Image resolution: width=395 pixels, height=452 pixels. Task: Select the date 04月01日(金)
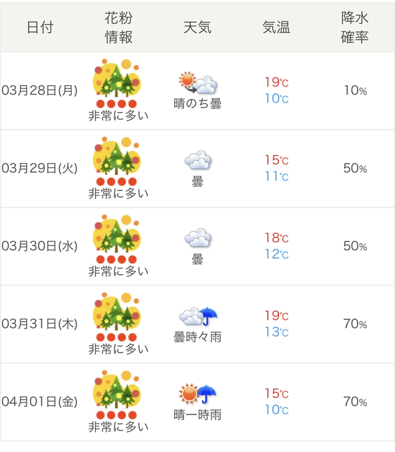pos(39,402)
